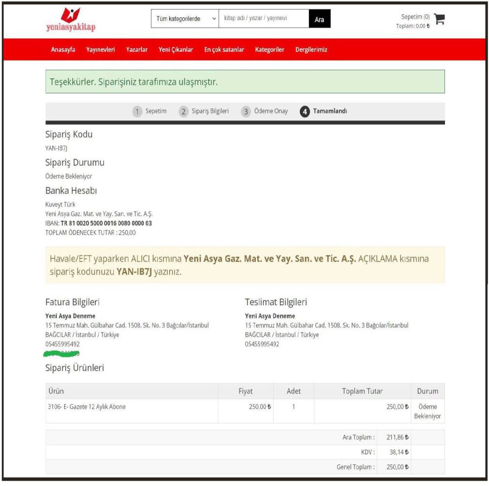Click the Teşekkürler confirmation message
The image size is (489, 486).
click(245, 82)
